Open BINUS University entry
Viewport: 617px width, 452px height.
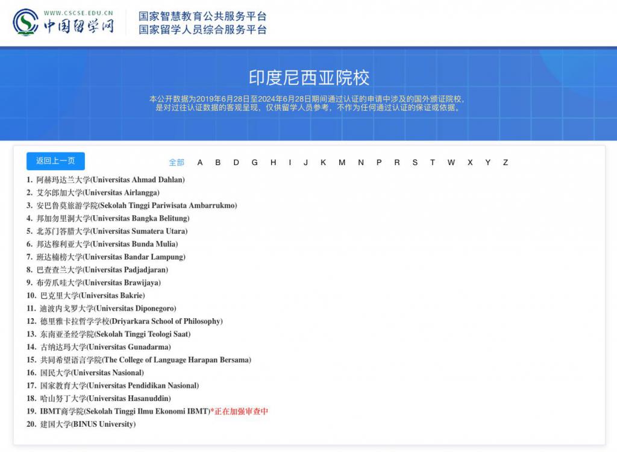click(x=87, y=424)
